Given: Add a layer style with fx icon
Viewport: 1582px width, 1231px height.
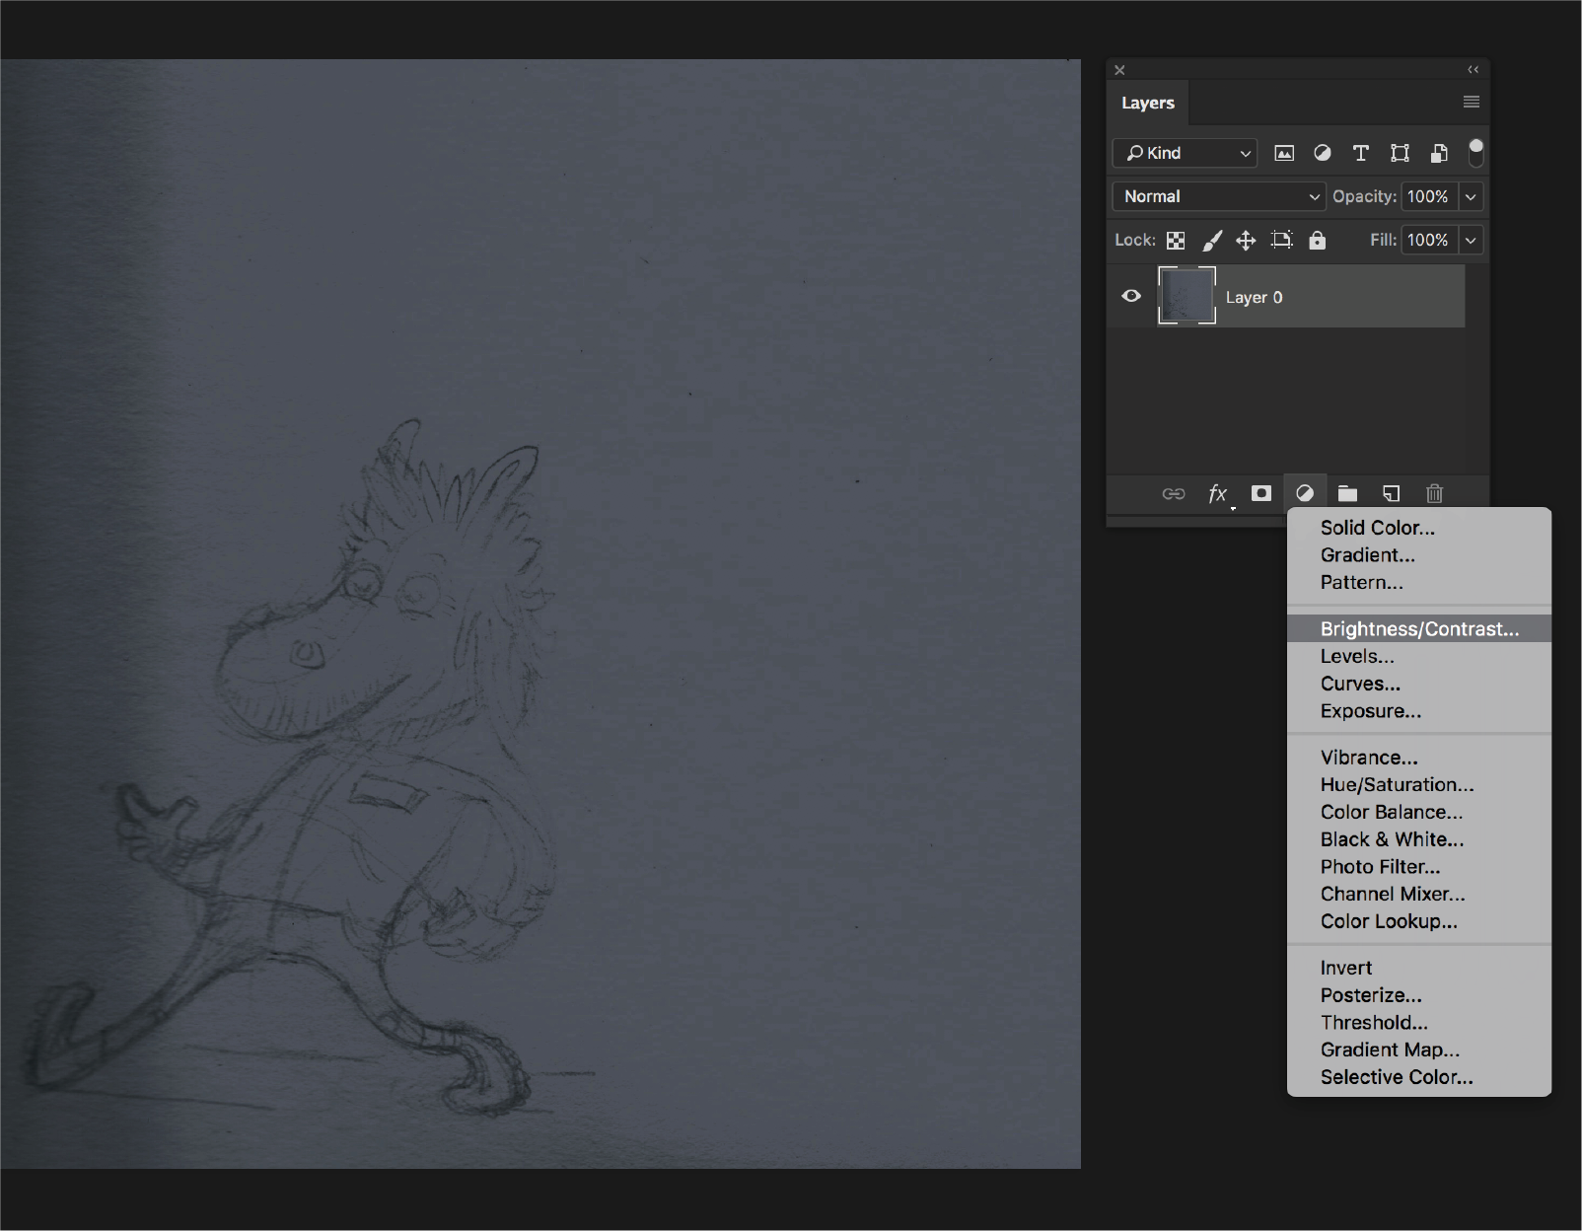Looking at the screenshot, I should pyautogui.click(x=1219, y=493).
